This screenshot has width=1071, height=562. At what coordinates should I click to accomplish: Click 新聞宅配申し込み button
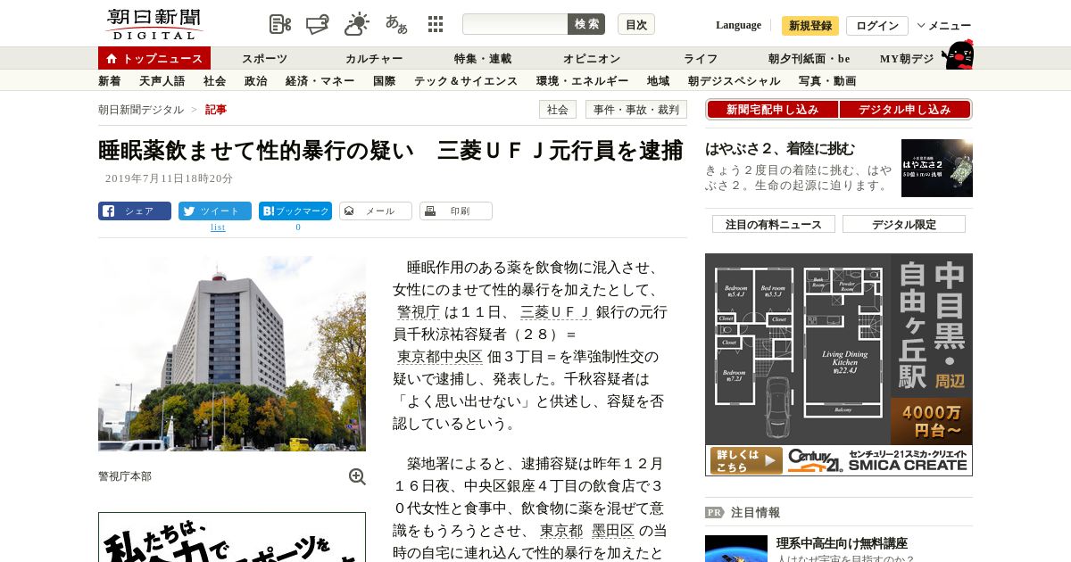click(x=773, y=110)
